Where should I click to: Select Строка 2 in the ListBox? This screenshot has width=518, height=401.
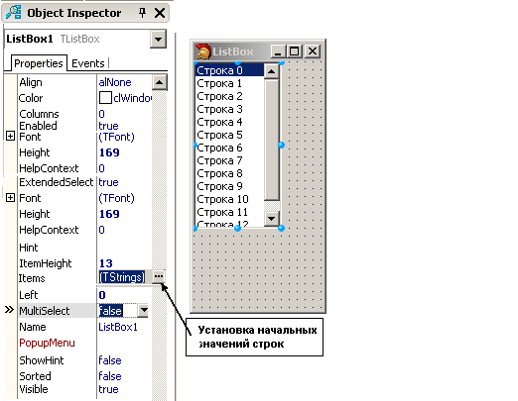pyautogui.click(x=230, y=96)
